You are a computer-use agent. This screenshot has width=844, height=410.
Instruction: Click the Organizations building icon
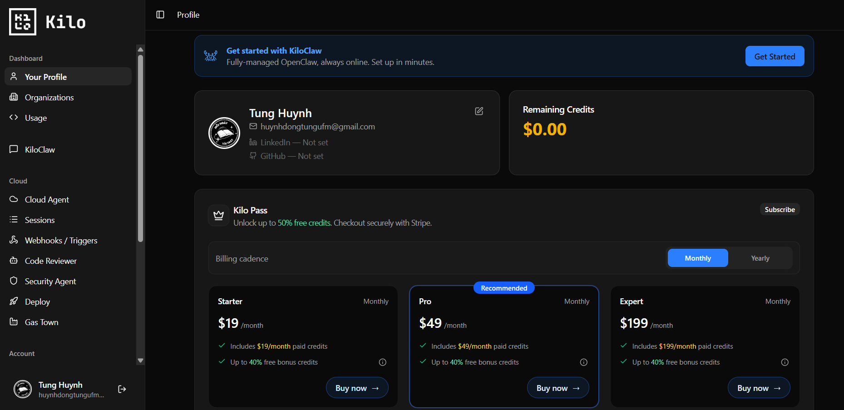tap(14, 97)
